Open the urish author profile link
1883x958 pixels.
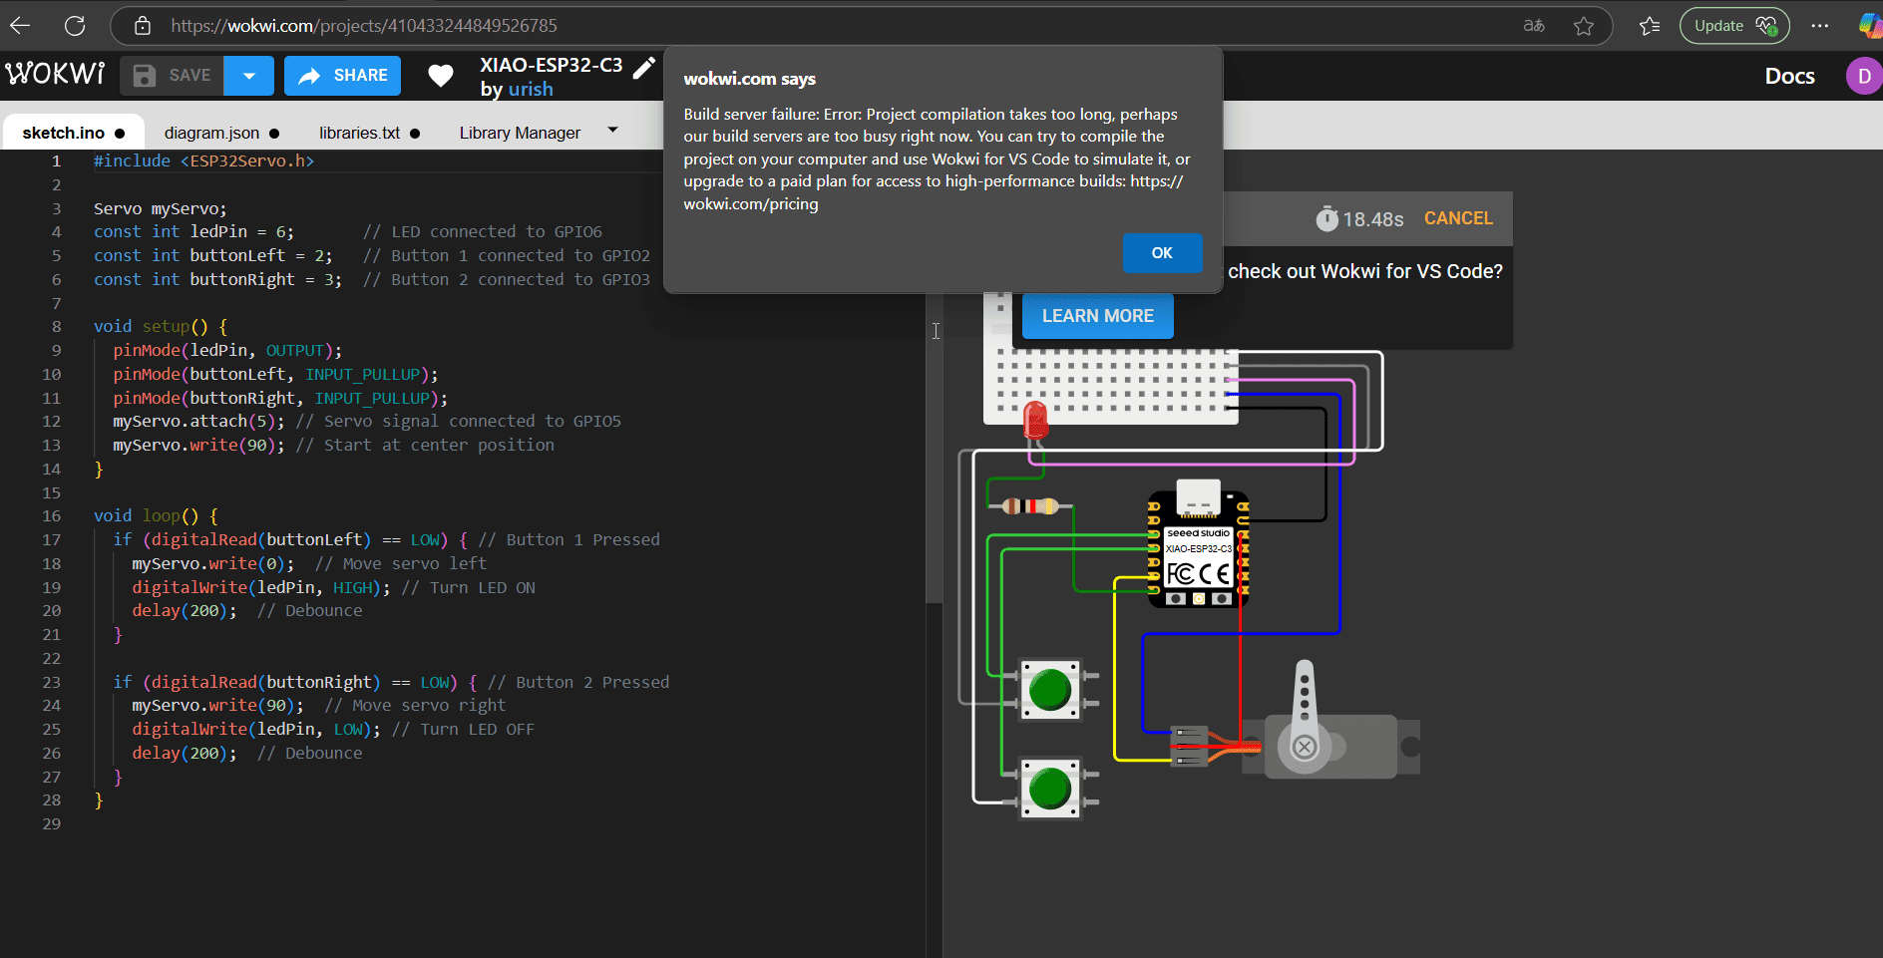click(531, 90)
